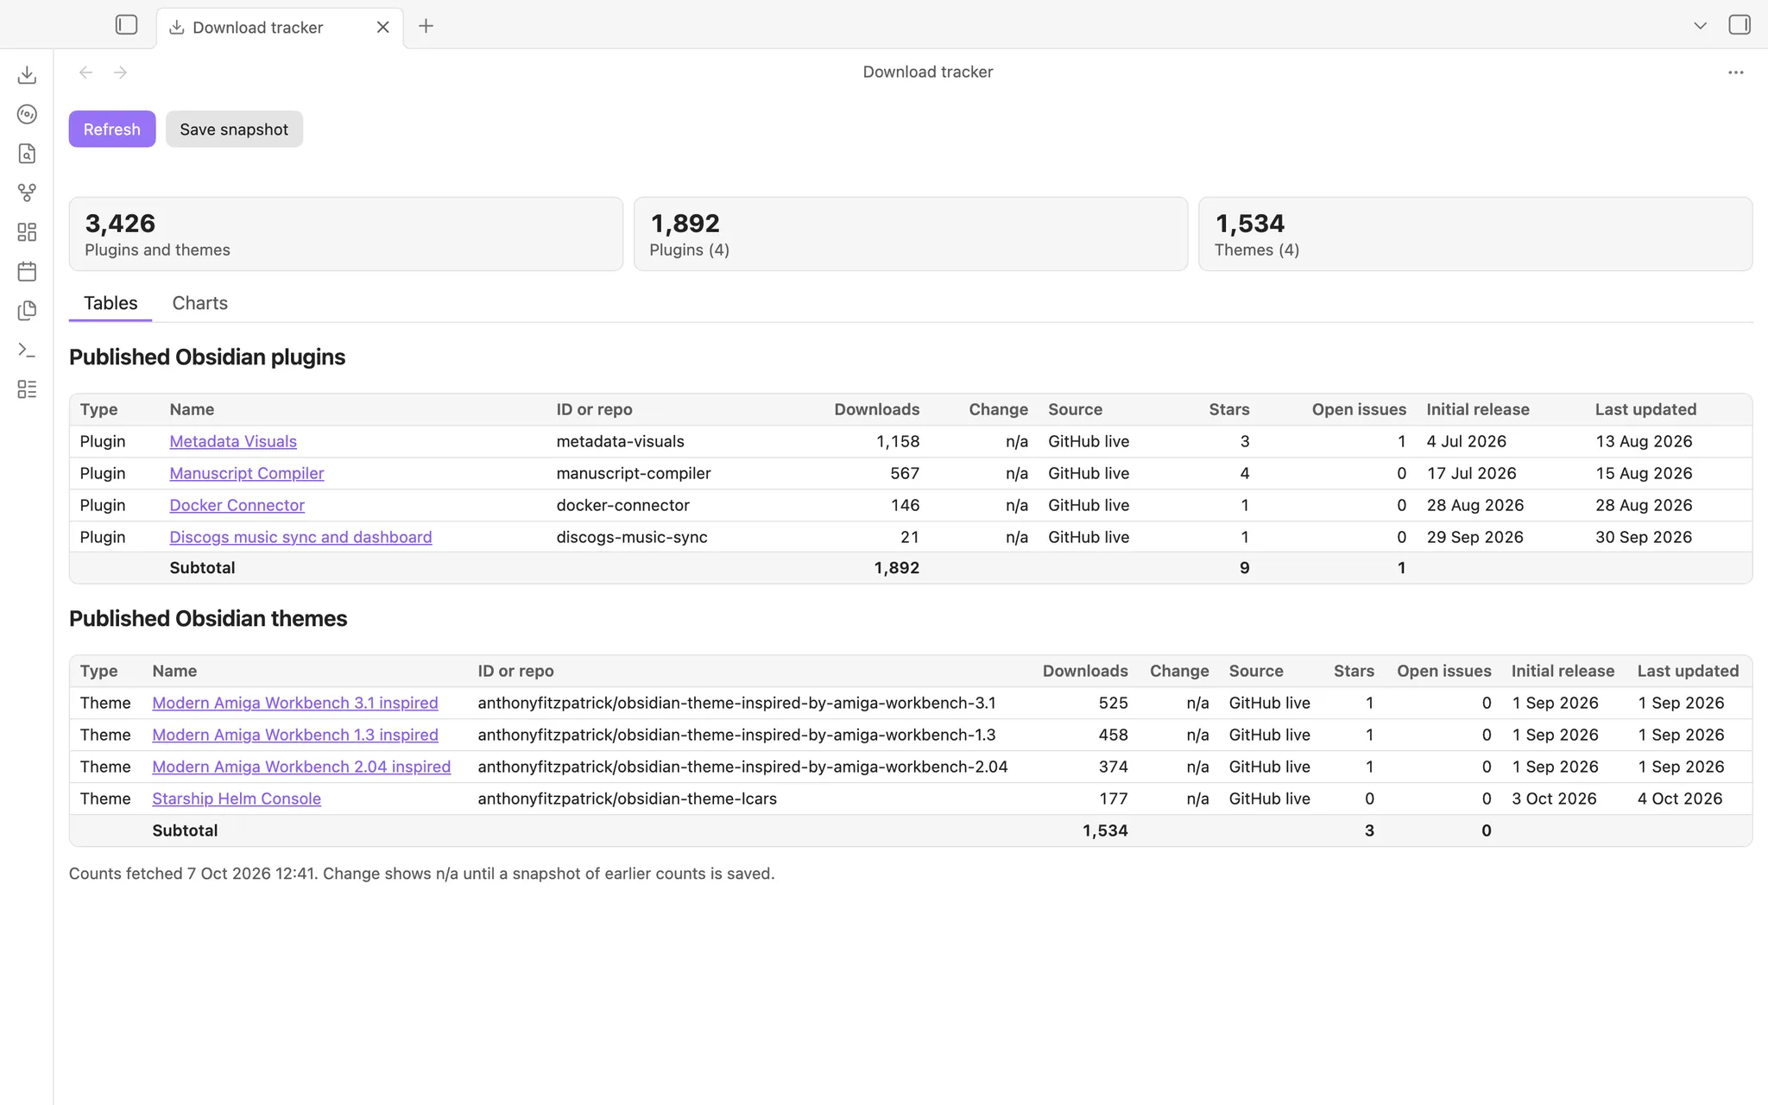Click the themes table Stars column header
The image size is (1768, 1105).
pos(1354,671)
